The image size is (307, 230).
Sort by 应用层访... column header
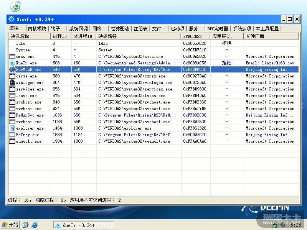(227, 36)
